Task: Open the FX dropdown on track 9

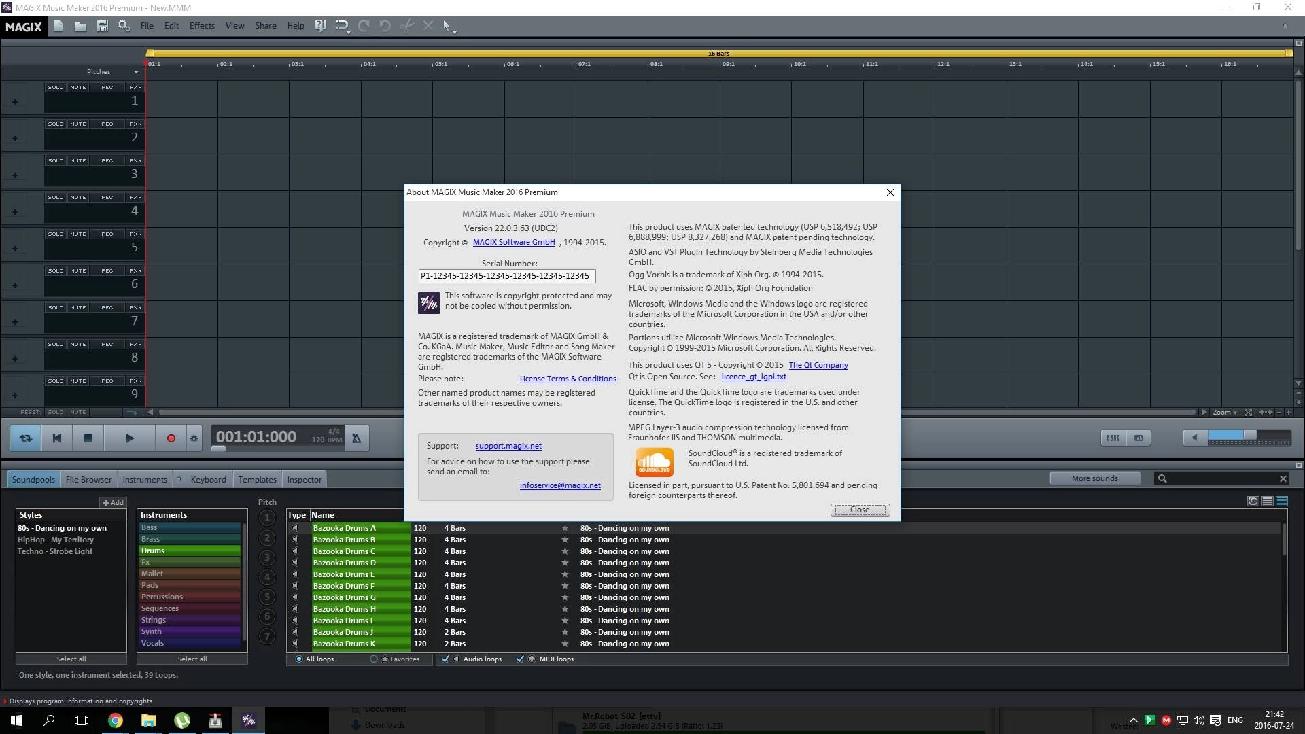Action: click(135, 381)
